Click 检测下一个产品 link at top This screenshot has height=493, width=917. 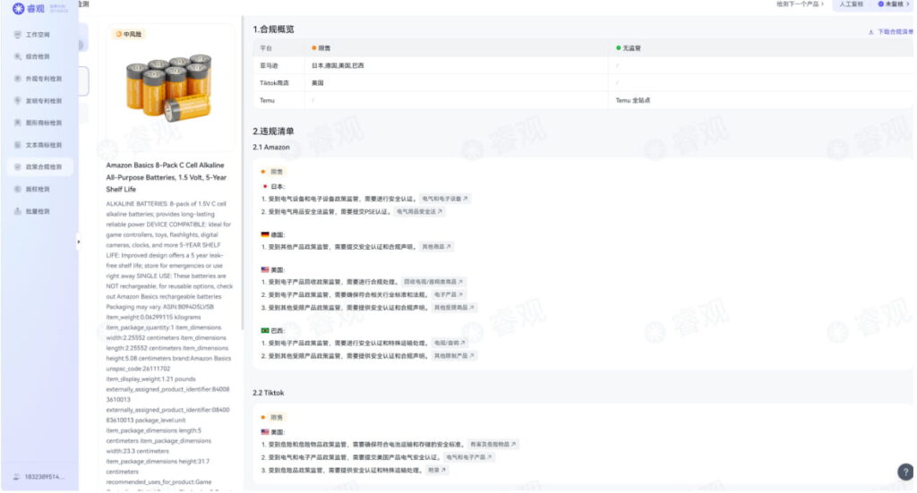pos(800,4)
